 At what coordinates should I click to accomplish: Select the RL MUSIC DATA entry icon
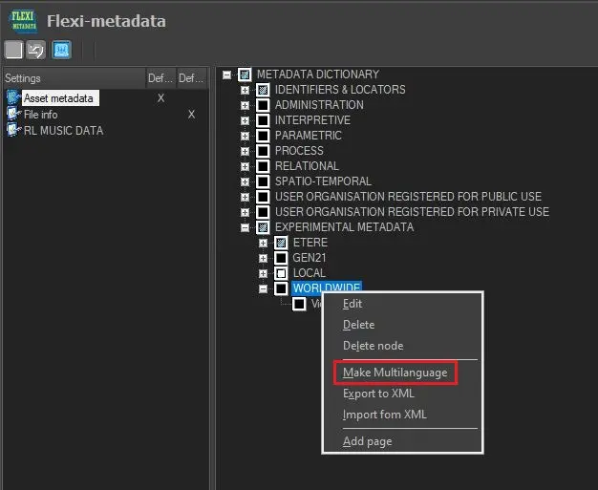(x=13, y=130)
